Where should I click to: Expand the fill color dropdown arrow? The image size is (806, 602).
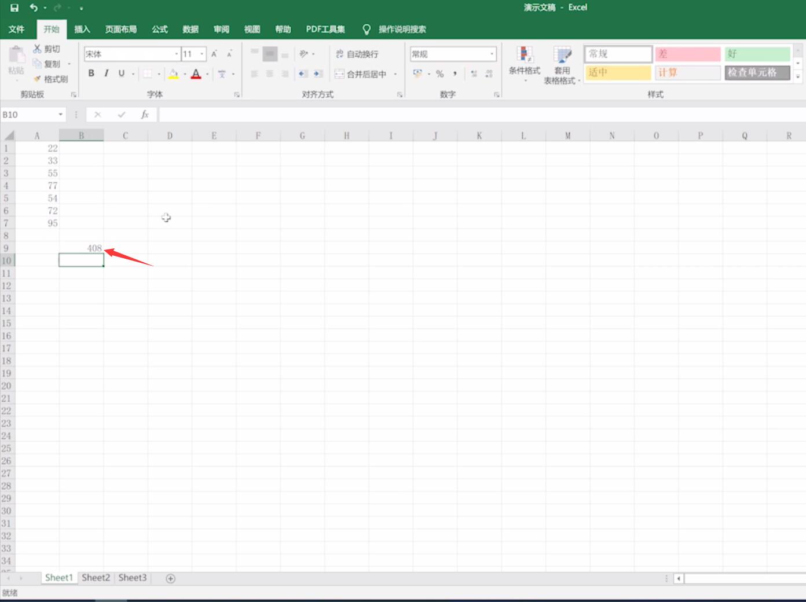(185, 74)
